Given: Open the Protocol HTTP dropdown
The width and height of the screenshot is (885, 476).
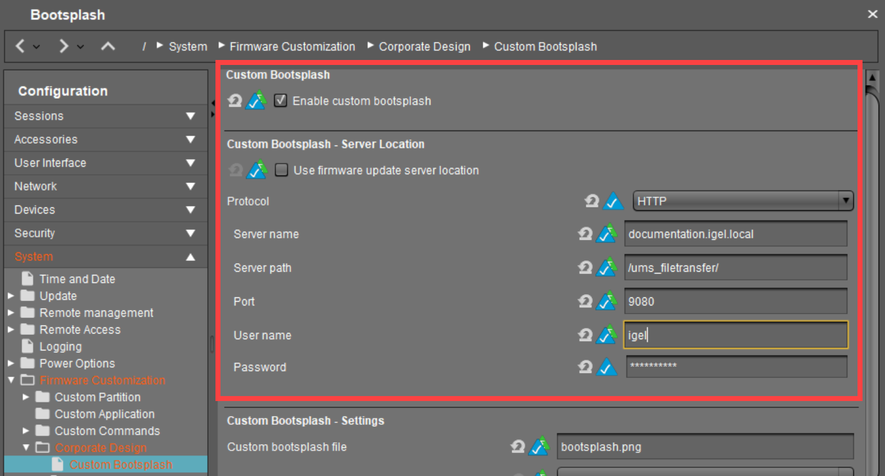Looking at the screenshot, I should (x=743, y=201).
